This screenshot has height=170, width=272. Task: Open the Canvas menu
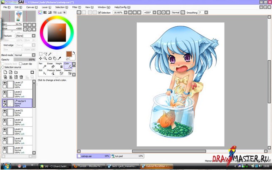[x=32, y=7]
